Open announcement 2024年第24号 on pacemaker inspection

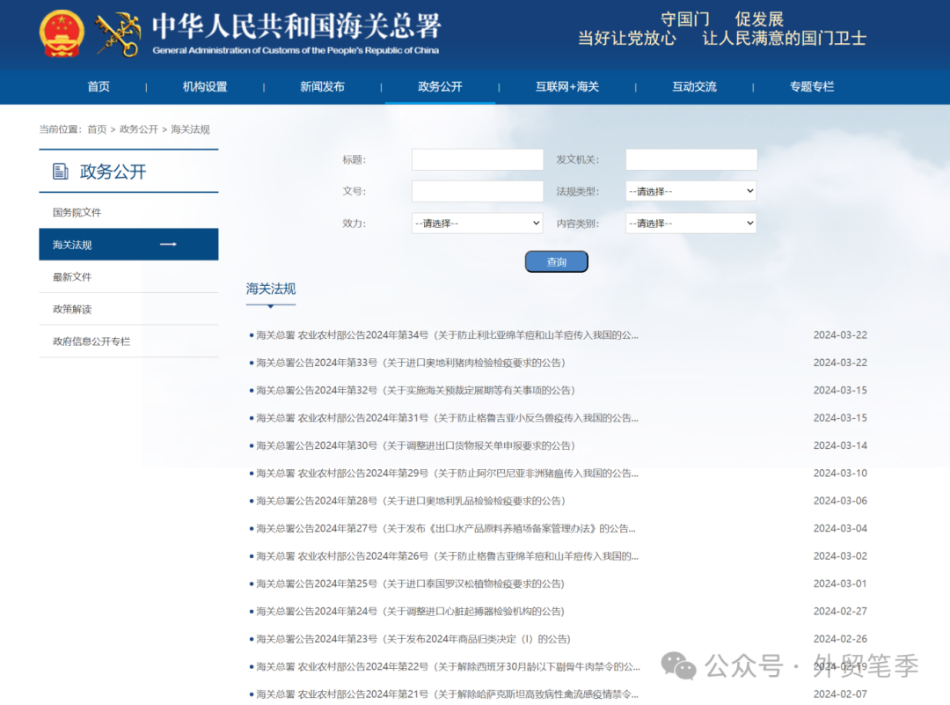pyautogui.click(x=410, y=611)
